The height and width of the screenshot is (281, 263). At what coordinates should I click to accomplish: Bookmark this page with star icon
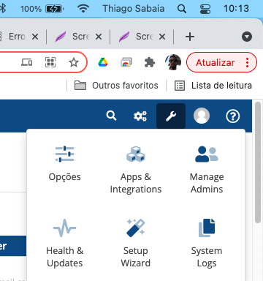pos(74,62)
